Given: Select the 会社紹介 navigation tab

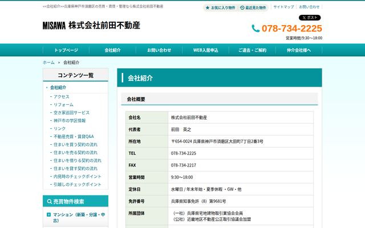Looking at the screenshot, I should [113, 50].
